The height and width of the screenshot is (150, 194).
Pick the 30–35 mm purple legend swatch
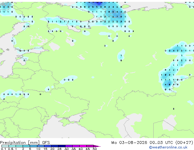[x=69, y=146]
